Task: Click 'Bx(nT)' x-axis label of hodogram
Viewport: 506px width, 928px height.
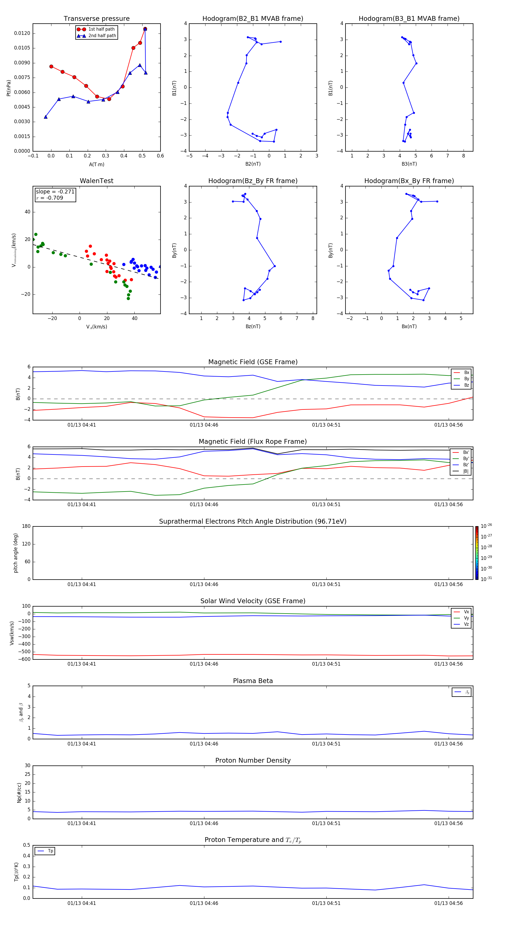Action: (x=409, y=326)
